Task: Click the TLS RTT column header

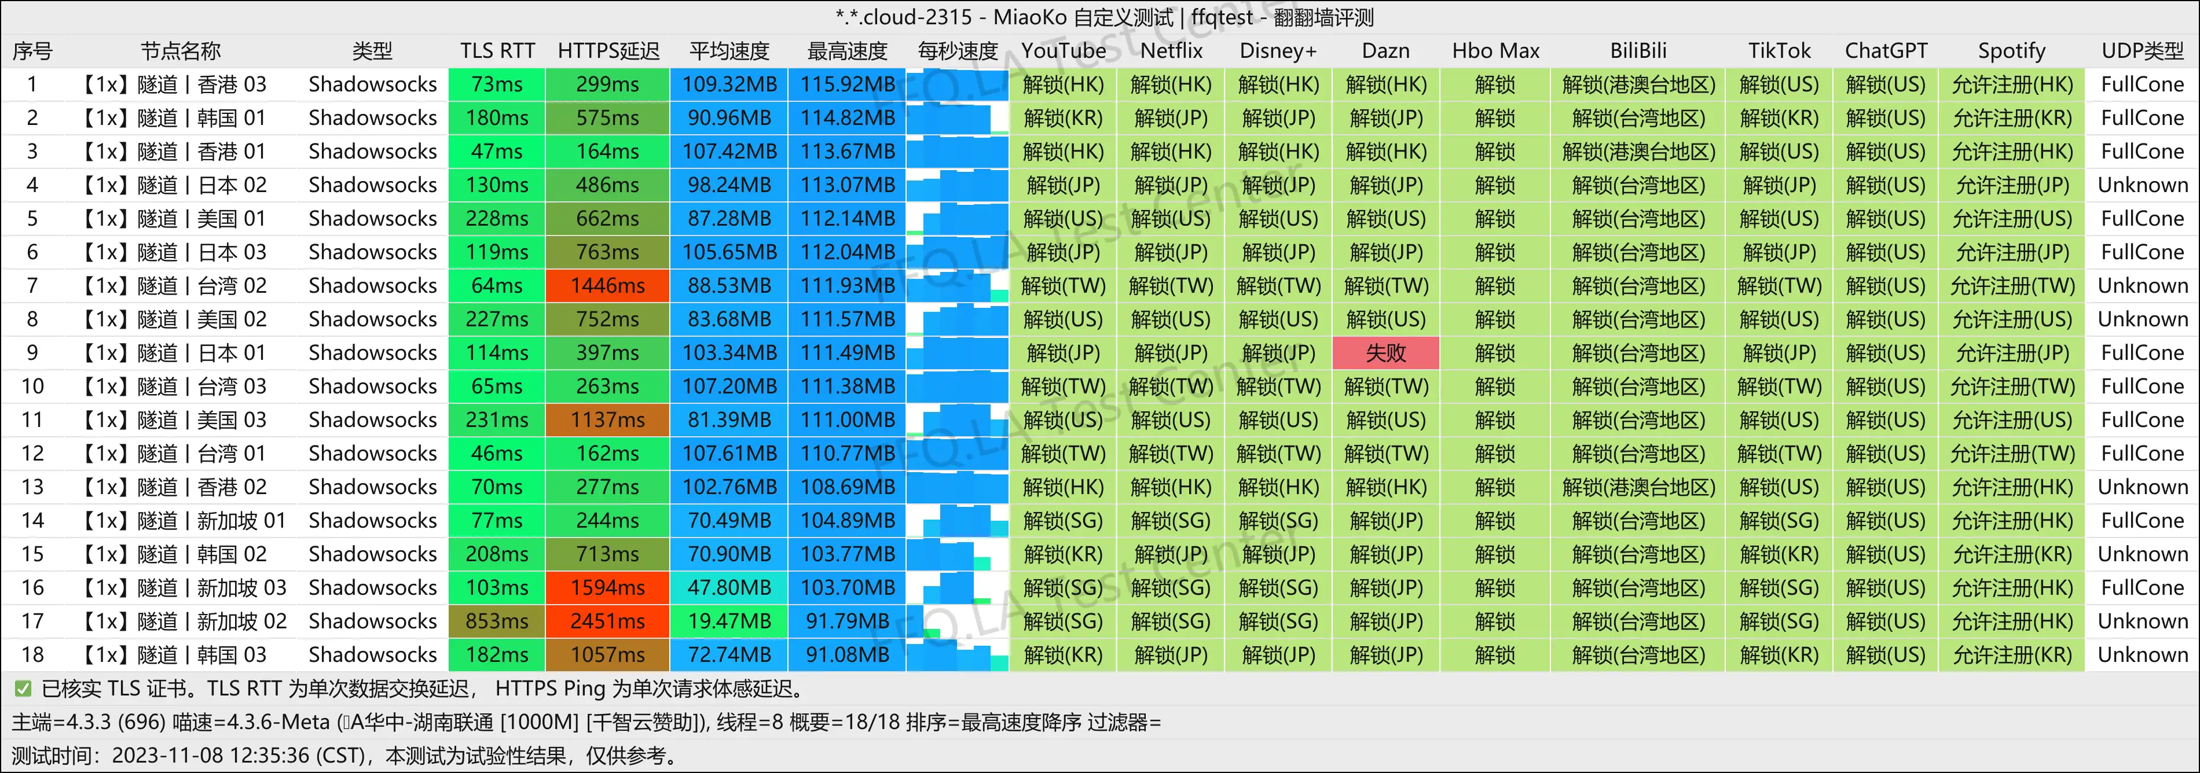Action: [497, 51]
